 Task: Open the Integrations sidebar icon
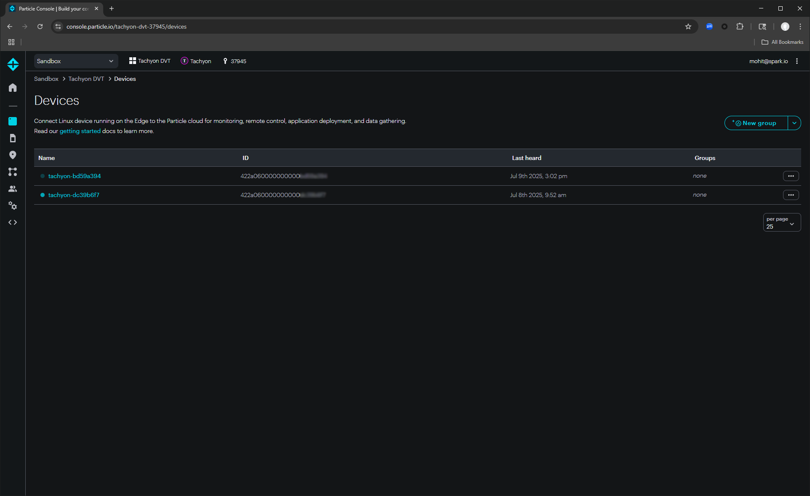pyautogui.click(x=13, y=172)
